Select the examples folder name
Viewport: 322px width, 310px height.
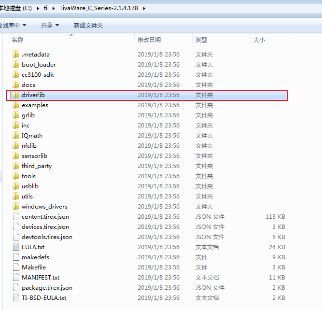[35, 105]
